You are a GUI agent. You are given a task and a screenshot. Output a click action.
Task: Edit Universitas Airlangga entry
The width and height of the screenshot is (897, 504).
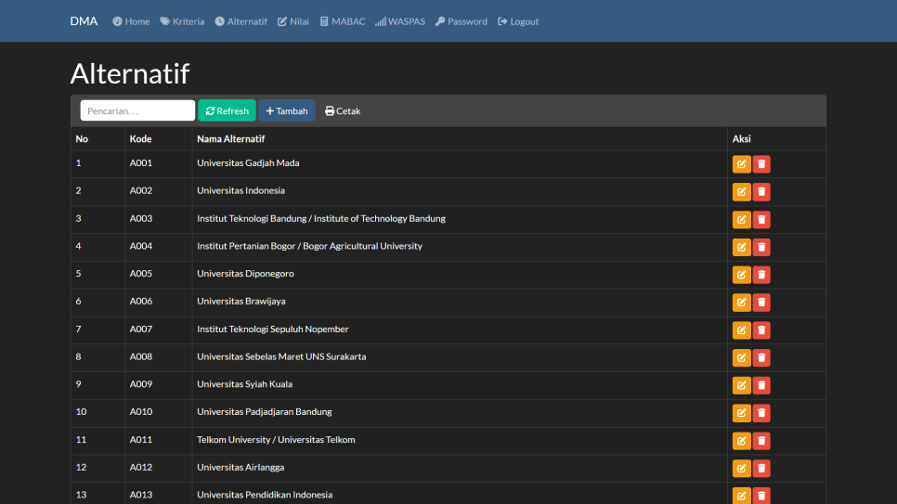tap(741, 468)
